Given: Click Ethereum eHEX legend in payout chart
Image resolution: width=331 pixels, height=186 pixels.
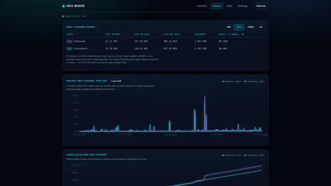Looking at the screenshot, I should click(231, 81).
